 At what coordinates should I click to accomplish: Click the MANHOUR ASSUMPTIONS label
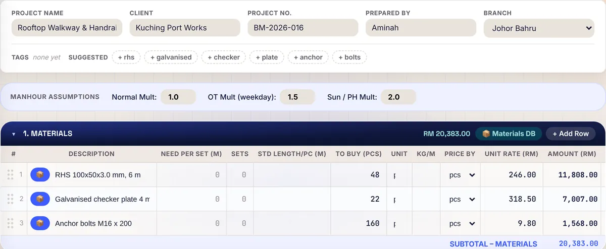point(55,97)
